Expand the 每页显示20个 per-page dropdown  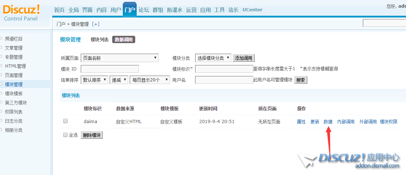coord(149,80)
